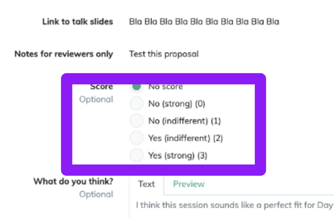Select the 'No score' radio circle

137,87
